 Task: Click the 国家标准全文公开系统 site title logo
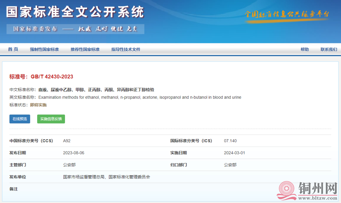click(x=75, y=12)
